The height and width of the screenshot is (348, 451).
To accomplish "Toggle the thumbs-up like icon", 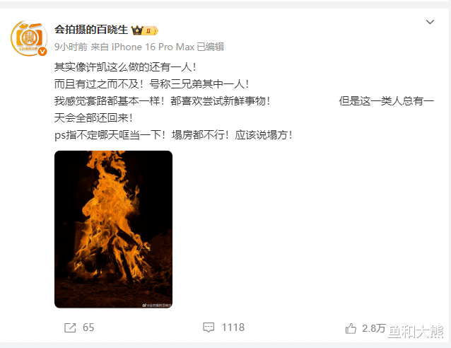I will tap(351, 328).
